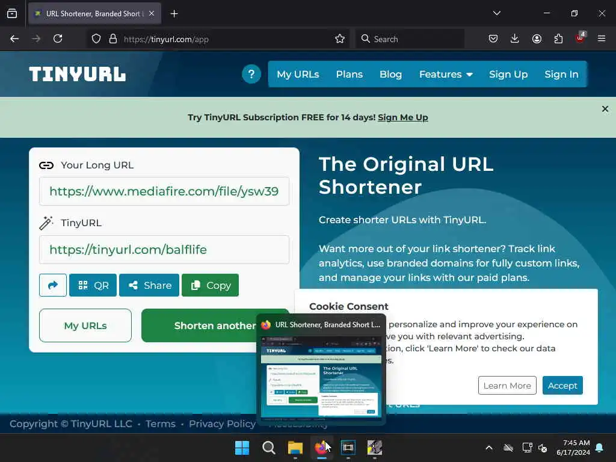Open the Plans navigation item
Image resolution: width=616 pixels, height=462 pixels.
[350, 74]
